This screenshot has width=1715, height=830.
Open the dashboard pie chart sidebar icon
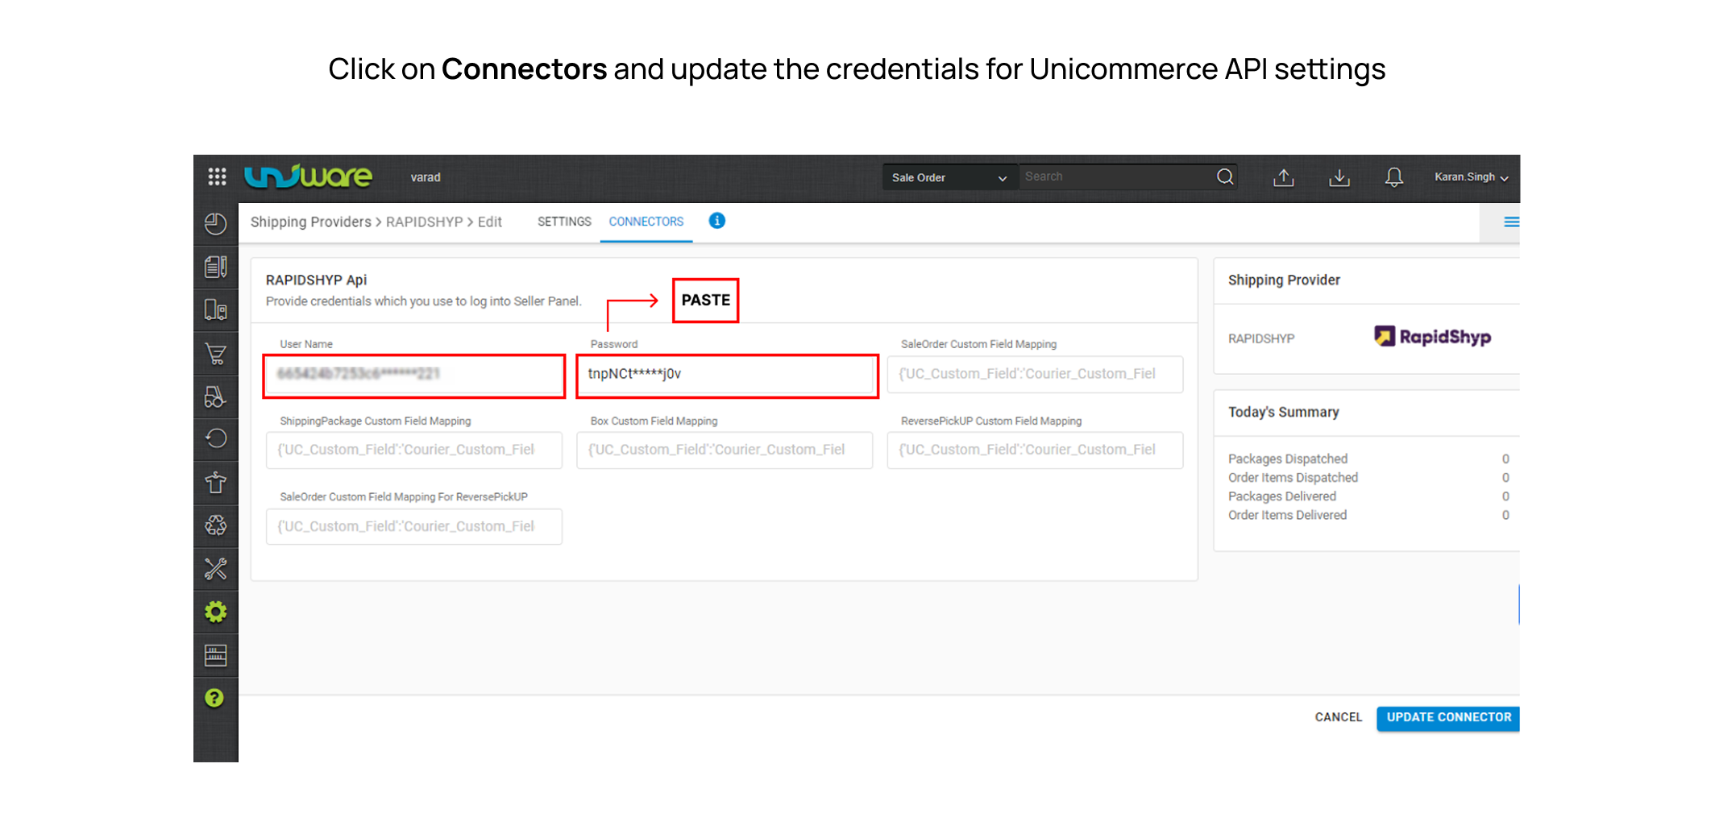coord(216,223)
